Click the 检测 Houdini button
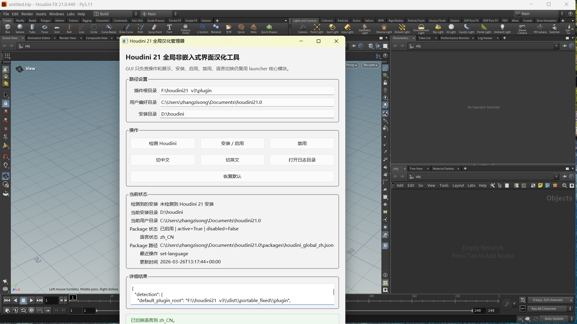The image size is (577, 324). [163, 144]
